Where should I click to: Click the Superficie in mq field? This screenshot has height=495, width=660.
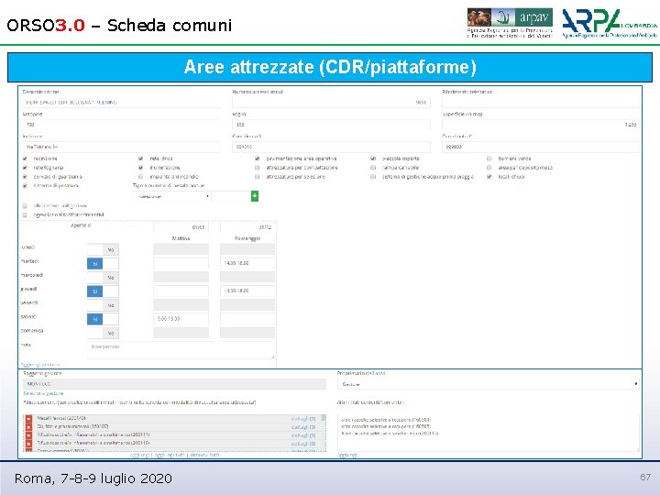(541, 125)
